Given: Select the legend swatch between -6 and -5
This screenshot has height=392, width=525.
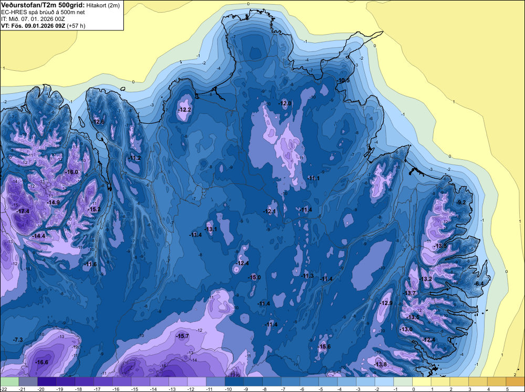Looking at the screenshot, I should point(309,382).
